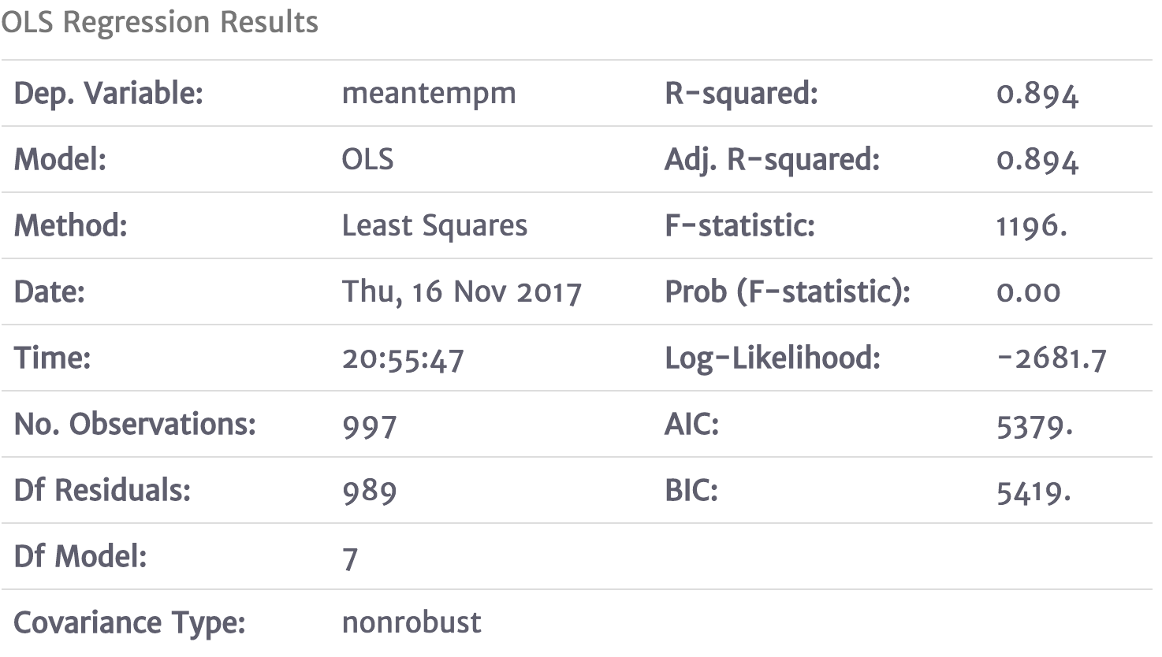Viewport: 1162px width, 657px height.
Task: Select the AIC value 5379
Action: (1035, 425)
